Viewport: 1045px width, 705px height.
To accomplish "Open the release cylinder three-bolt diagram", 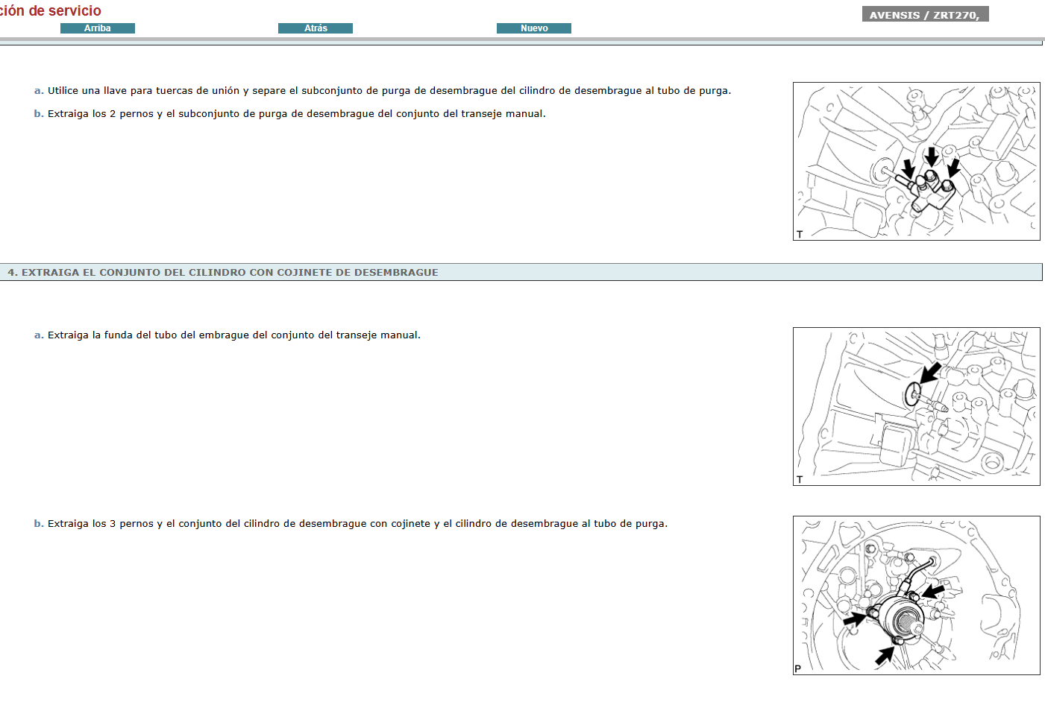I will (916, 595).
